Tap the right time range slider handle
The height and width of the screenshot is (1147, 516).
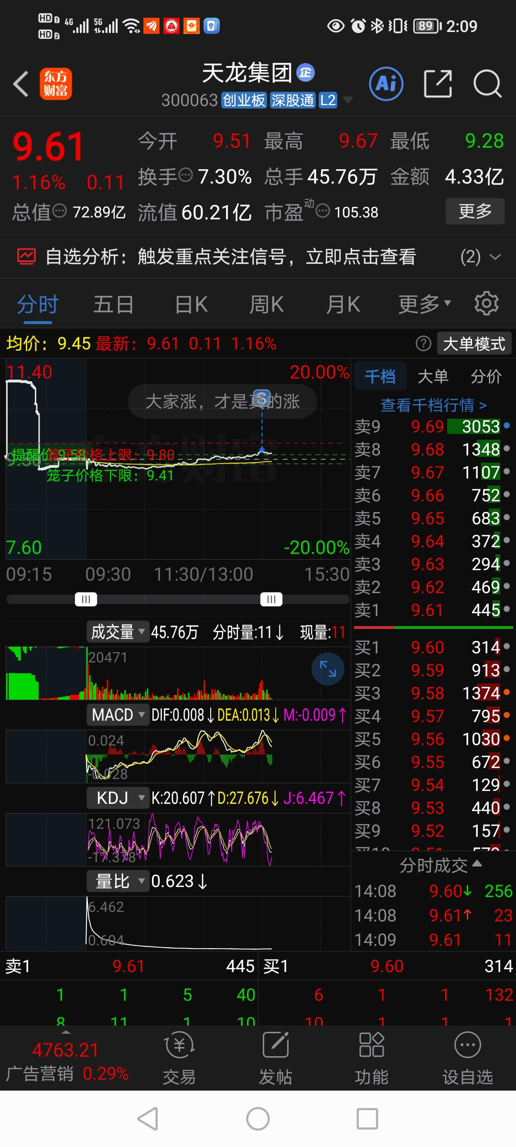coord(271,599)
